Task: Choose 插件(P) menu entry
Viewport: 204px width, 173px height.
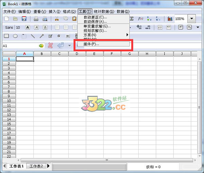Action: tap(104, 44)
